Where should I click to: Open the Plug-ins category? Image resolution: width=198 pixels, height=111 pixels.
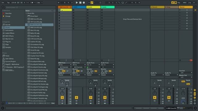click(x=8, y=42)
